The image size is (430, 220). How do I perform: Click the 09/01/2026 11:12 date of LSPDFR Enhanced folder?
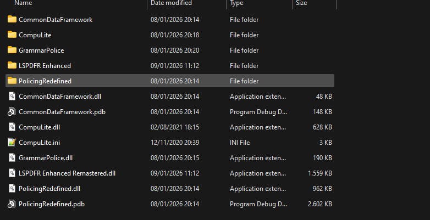[x=175, y=66]
